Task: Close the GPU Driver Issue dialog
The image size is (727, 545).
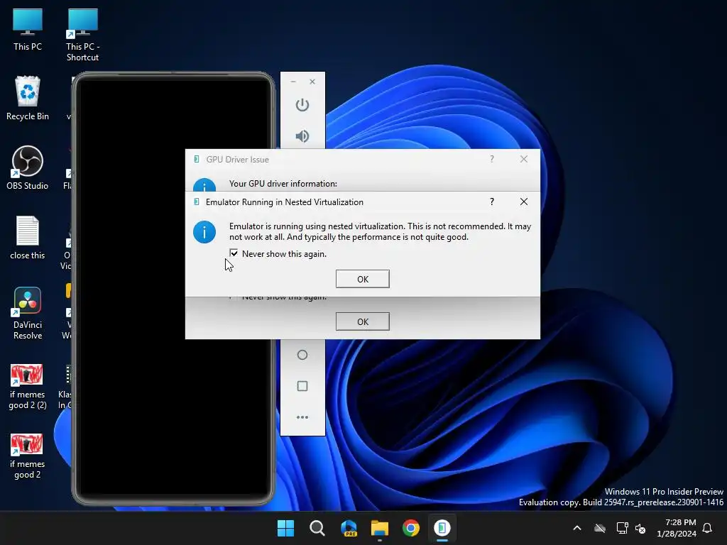Action: tap(524, 159)
